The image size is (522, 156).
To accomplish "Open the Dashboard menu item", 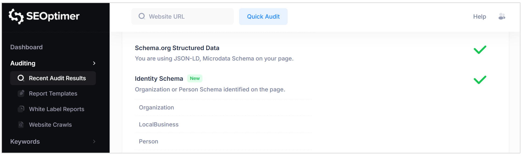I will (x=26, y=47).
